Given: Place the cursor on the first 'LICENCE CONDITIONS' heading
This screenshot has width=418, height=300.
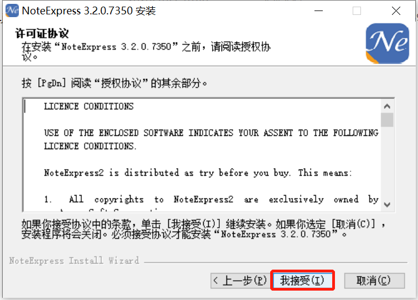Looking at the screenshot, I should coord(89,107).
